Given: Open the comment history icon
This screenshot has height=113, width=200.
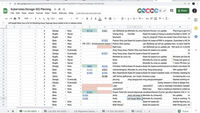Looking at the screenshot, I should tap(172, 11).
